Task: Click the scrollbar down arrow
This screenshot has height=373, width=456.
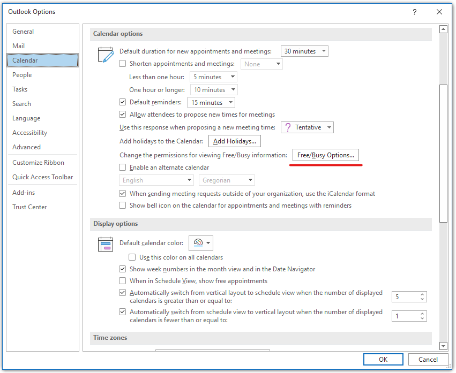Action: (x=443, y=346)
